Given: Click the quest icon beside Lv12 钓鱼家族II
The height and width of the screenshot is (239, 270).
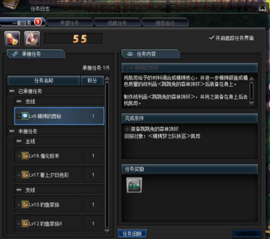Looking at the screenshot, I should (25, 223).
